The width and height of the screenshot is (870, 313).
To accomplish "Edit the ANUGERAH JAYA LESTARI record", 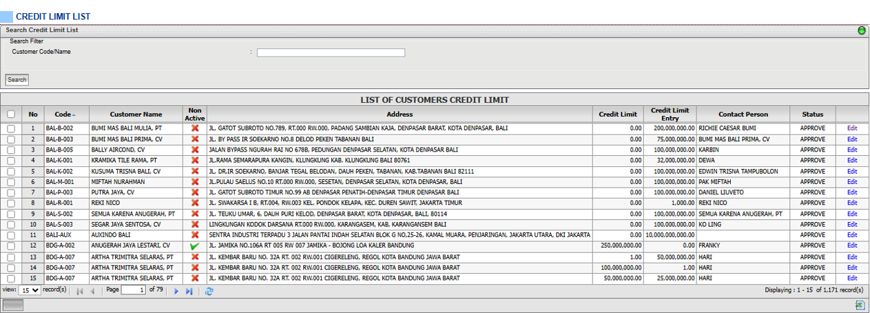I will tap(852, 246).
